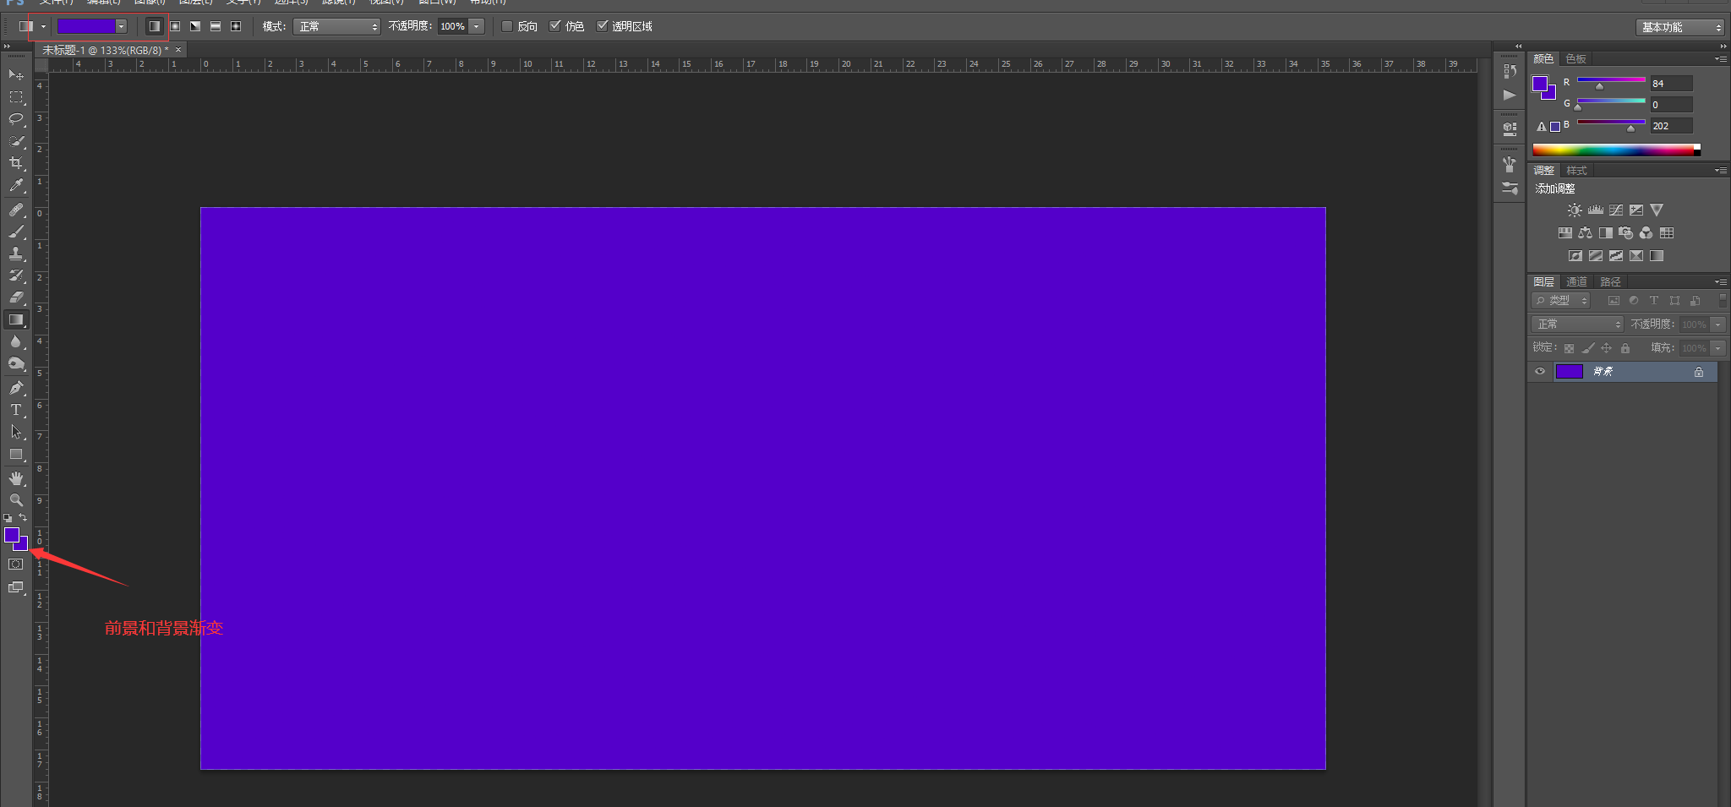Reset default foreground and background colors

coord(8,518)
